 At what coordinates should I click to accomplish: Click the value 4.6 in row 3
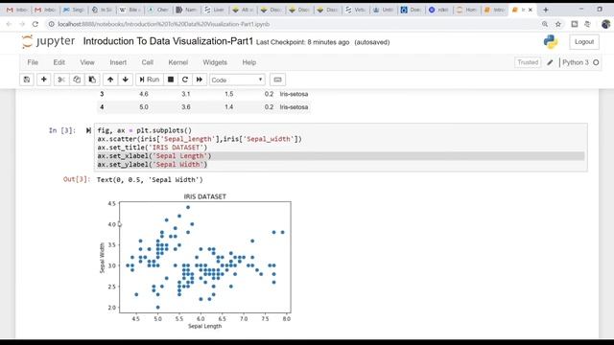(x=144, y=94)
